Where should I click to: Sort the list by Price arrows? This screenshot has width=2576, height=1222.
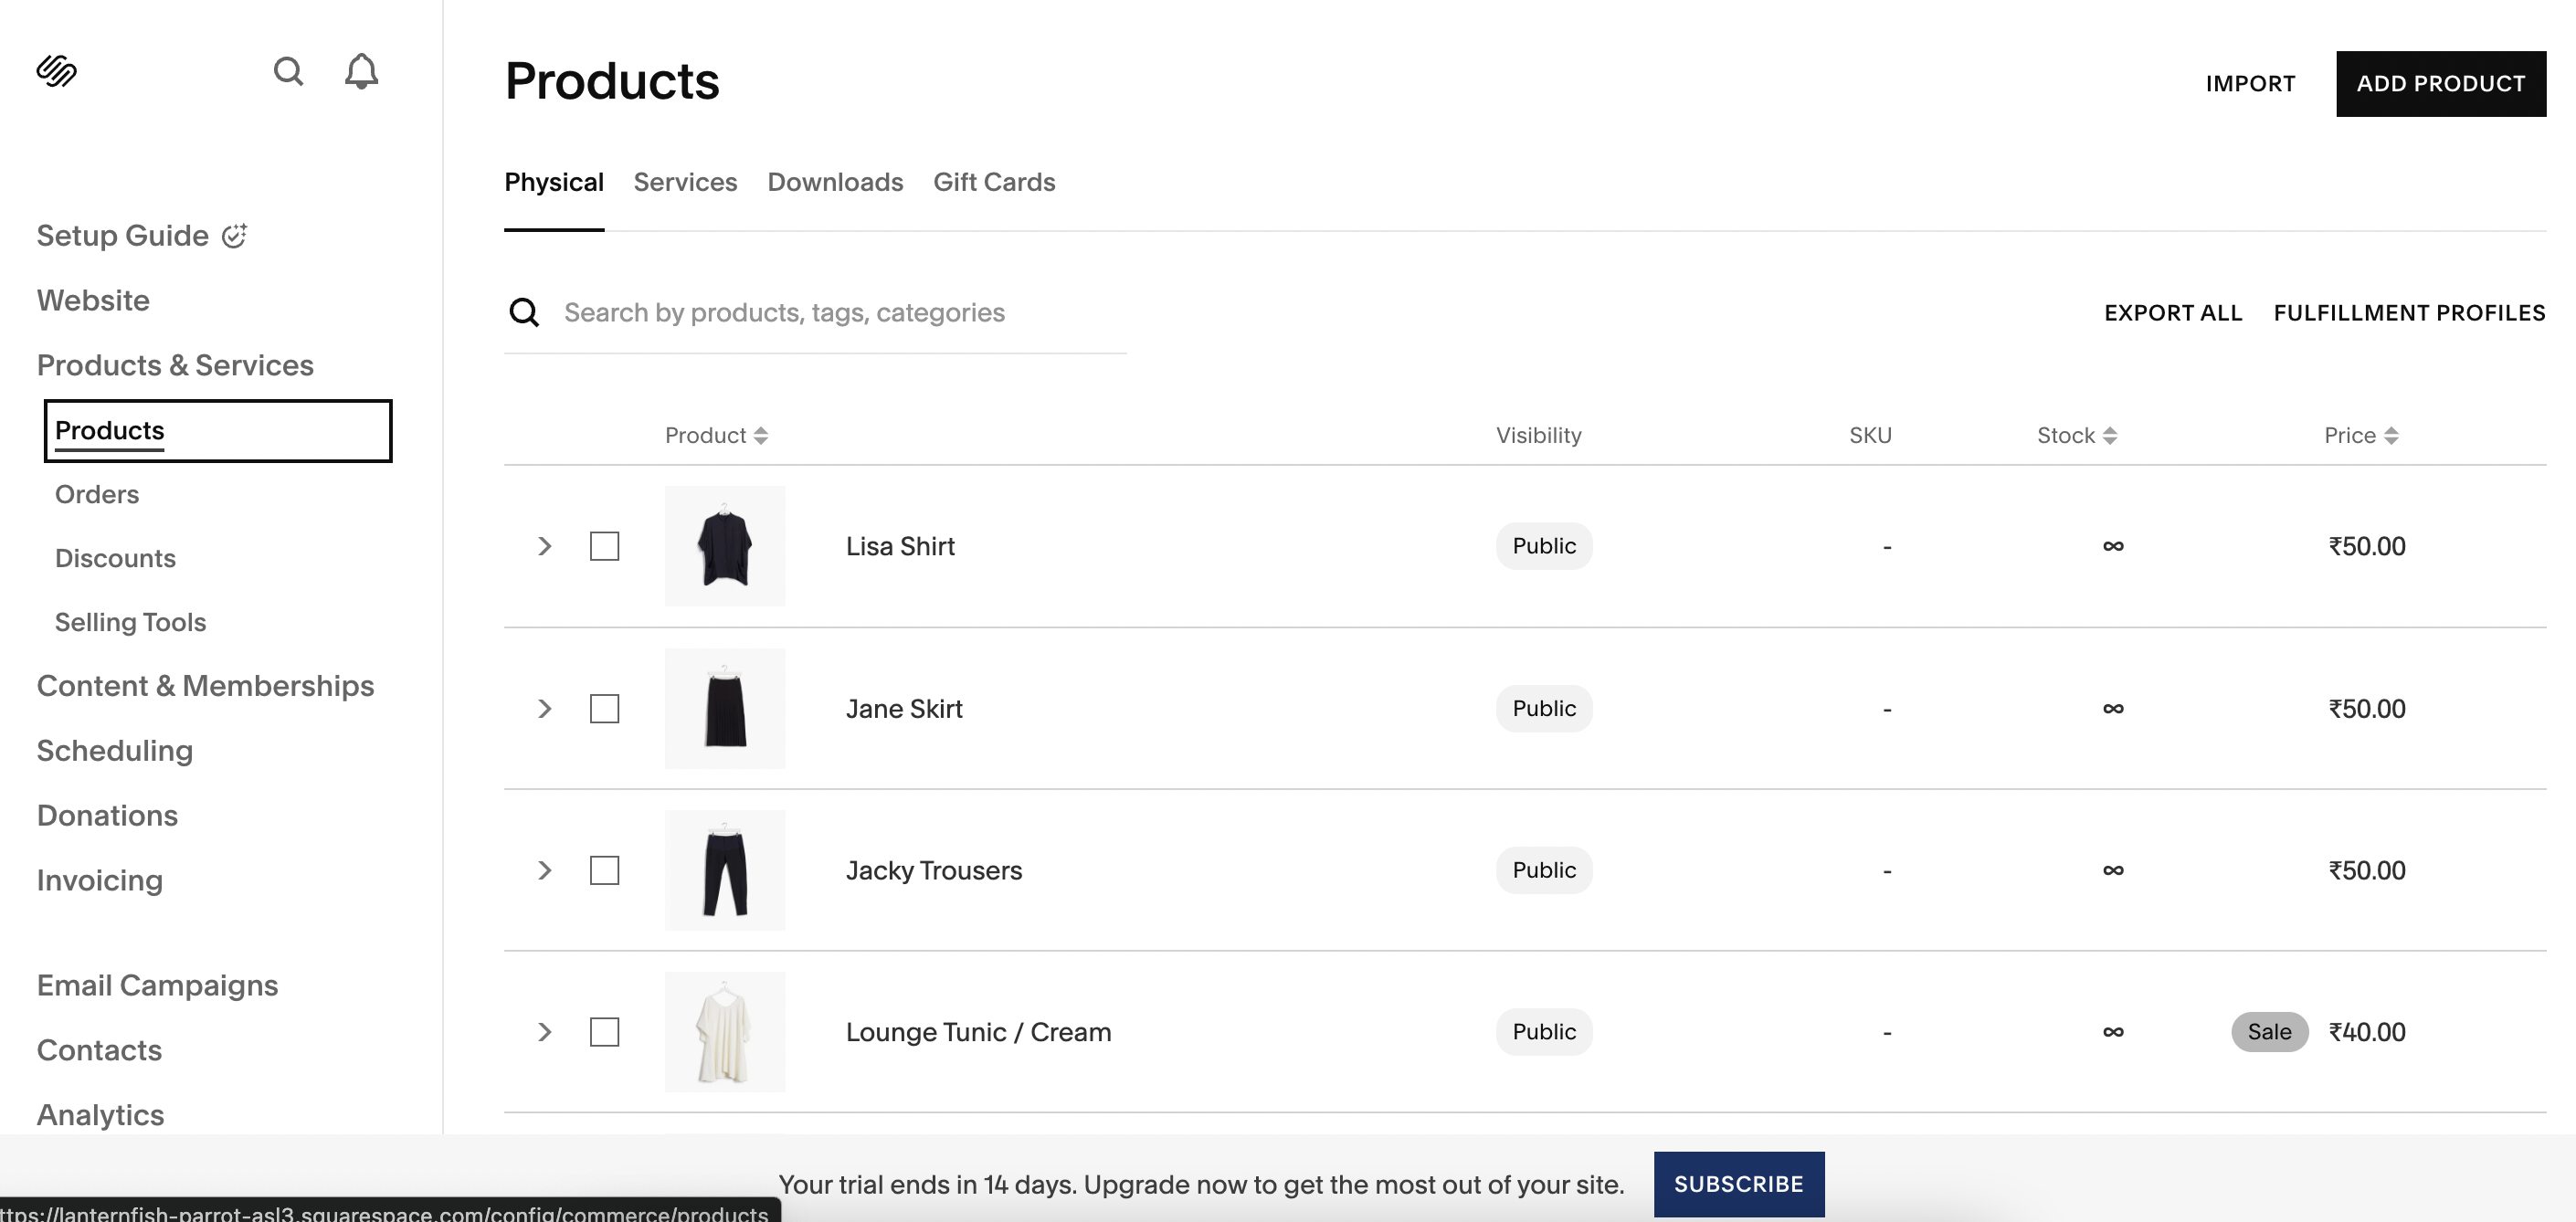(2391, 436)
